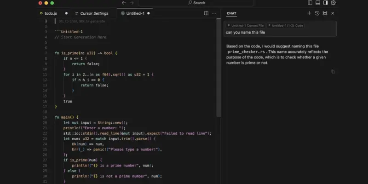Image resolution: width=368 pixels, height=184 pixels.
Task: Start a new chat with plus icon
Action: pyautogui.click(x=309, y=13)
